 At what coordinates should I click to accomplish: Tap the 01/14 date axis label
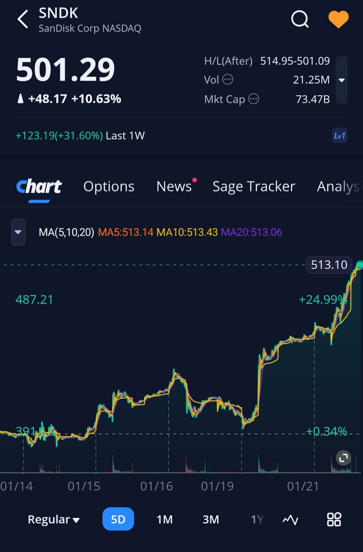[16, 486]
